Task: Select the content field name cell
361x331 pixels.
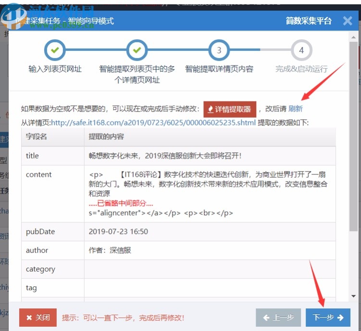Action: (53, 194)
